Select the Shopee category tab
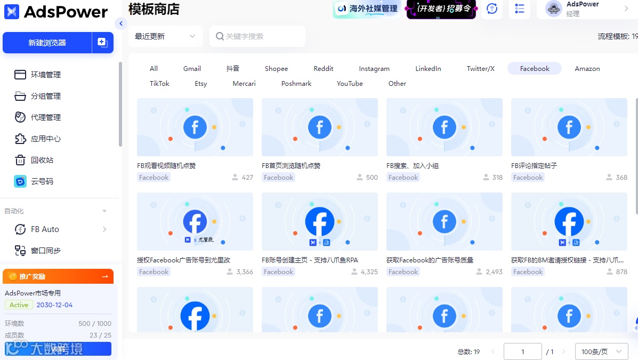Viewport: 638px width, 360px height. [276, 68]
